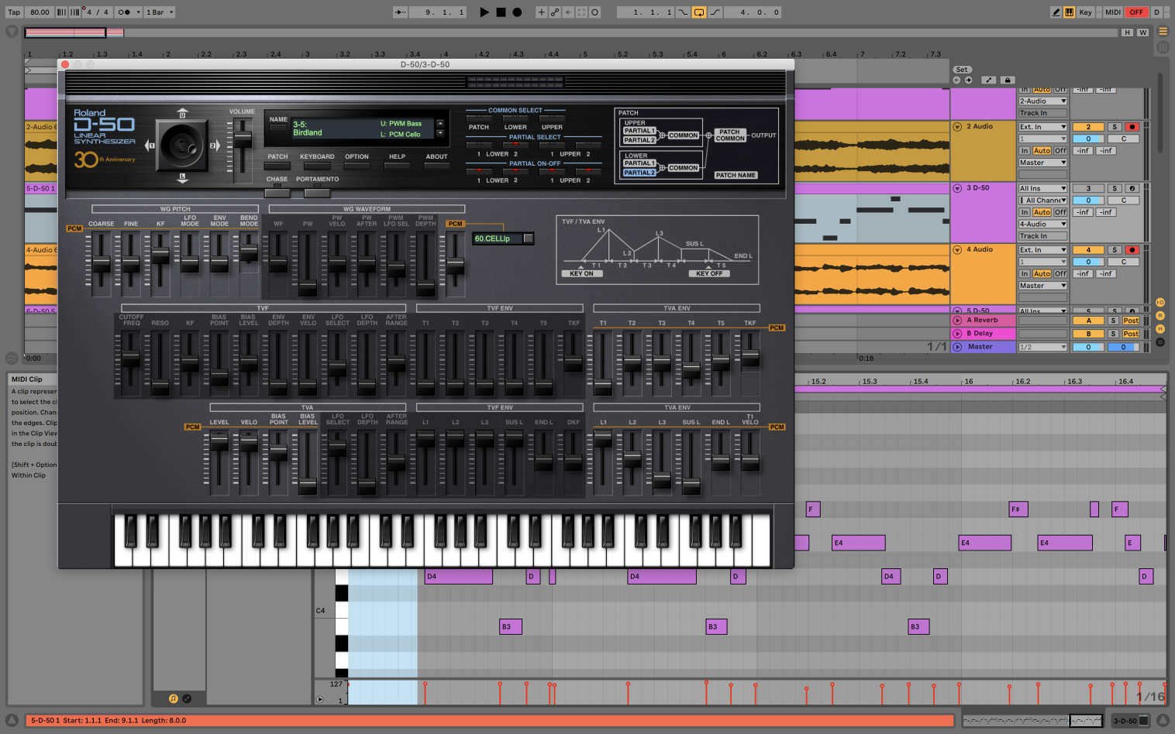The image size is (1175, 734).
Task: Jump to the next locator arrow
Action: [968, 80]
